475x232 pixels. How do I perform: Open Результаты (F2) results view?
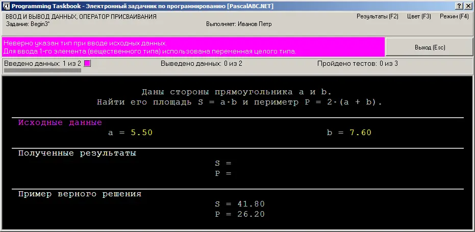[377, 17]
